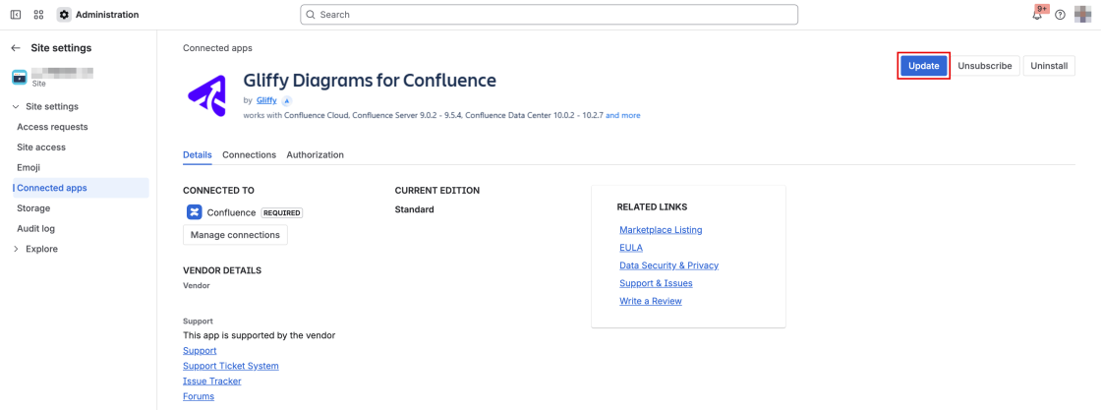Image resolution: width=1101 pixels, height=410 pixels.
Task: Click the Unsubscribe button
Action: point(985,66)
